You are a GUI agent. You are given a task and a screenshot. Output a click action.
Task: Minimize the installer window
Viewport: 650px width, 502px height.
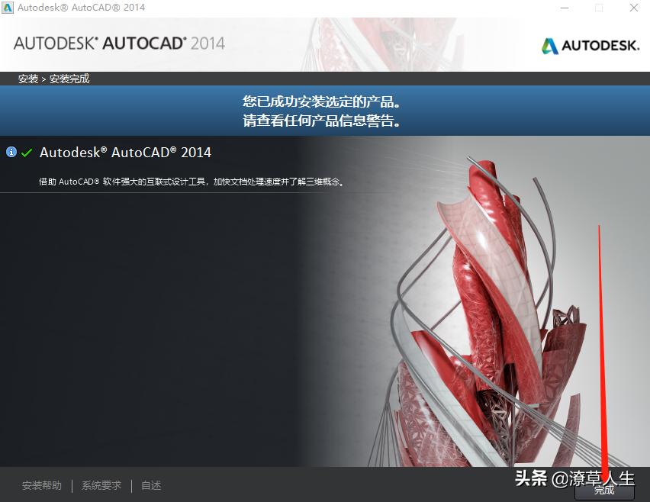pos(565,8)
